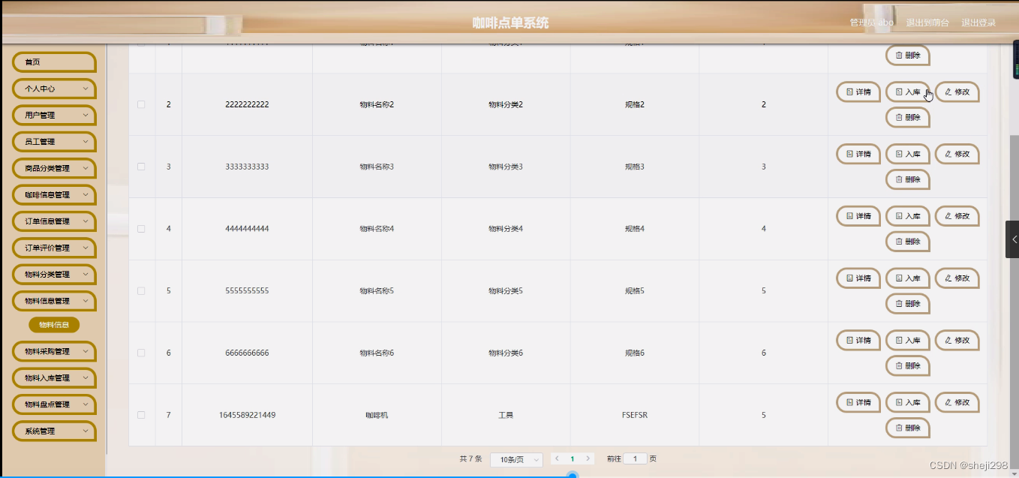The width and height of the screenshot is (1019, 478).
Task: Open the 10条/页 page size dropdown
Action: tap(516, 458)
